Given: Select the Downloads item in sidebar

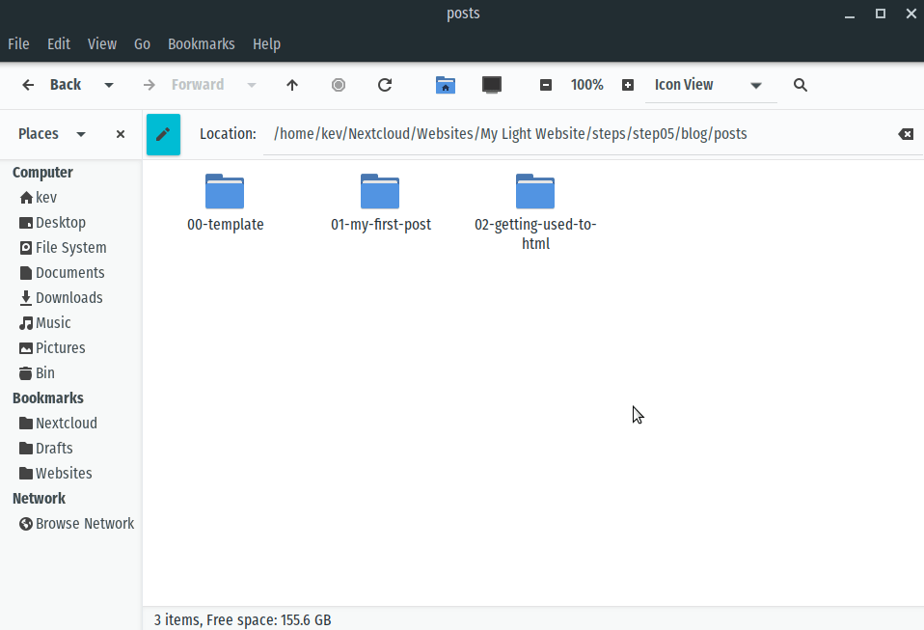Looking at the screenshot, I should pos(68,297).
